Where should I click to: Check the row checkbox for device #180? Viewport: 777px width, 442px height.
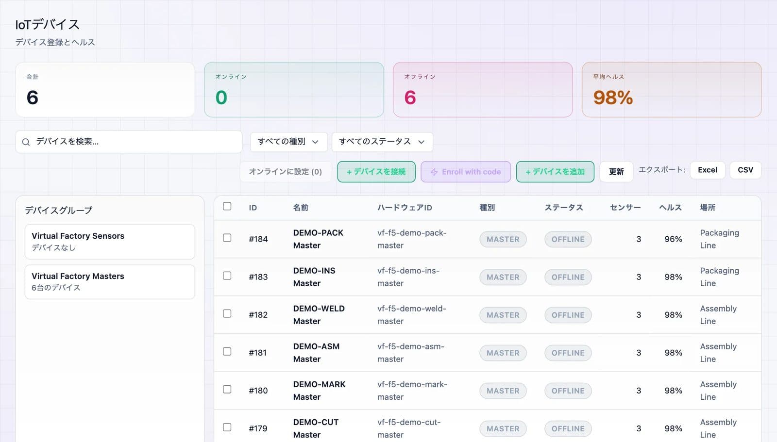(227, 389)
